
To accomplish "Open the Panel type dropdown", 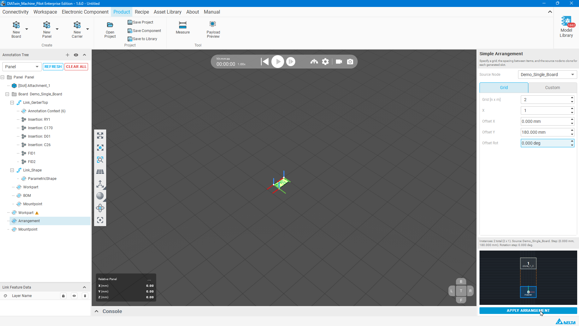I will 22,67.
